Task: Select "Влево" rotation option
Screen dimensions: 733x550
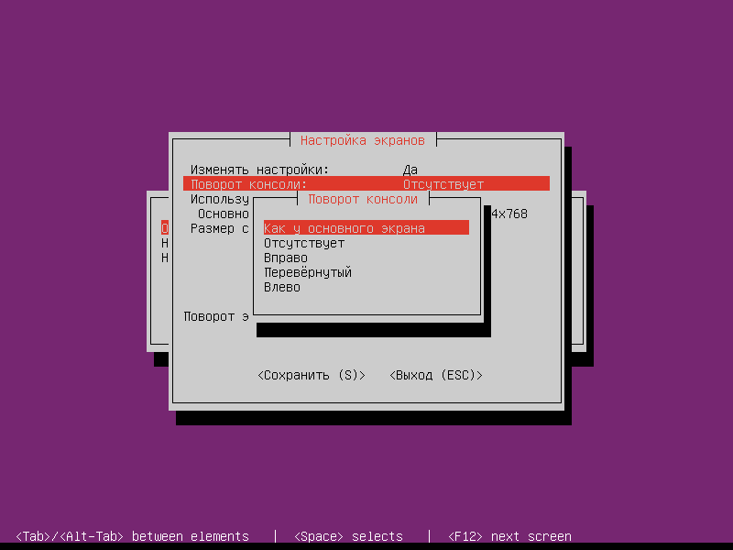Action: [x=282, y=287]
